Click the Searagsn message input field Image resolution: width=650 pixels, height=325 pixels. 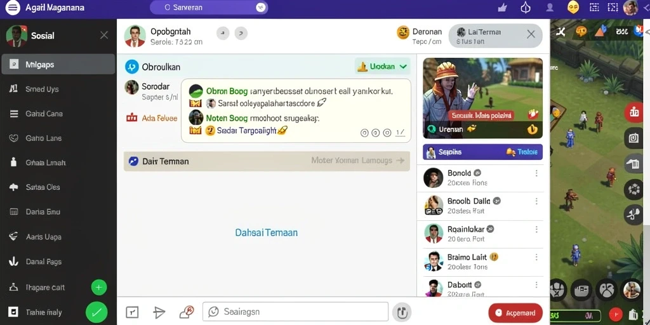pos(295,312)
